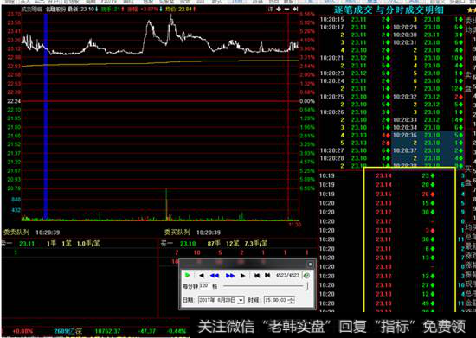Select the 10:20:32 trade row
This screenshot has height=338, width=476.
[x=428, y=97]
